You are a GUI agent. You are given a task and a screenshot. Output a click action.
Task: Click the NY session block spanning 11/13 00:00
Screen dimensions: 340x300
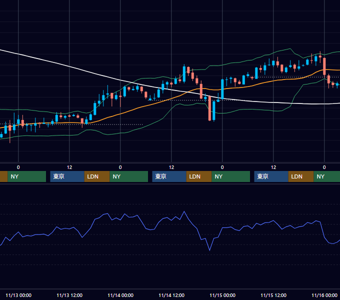(x=27, y=176)
